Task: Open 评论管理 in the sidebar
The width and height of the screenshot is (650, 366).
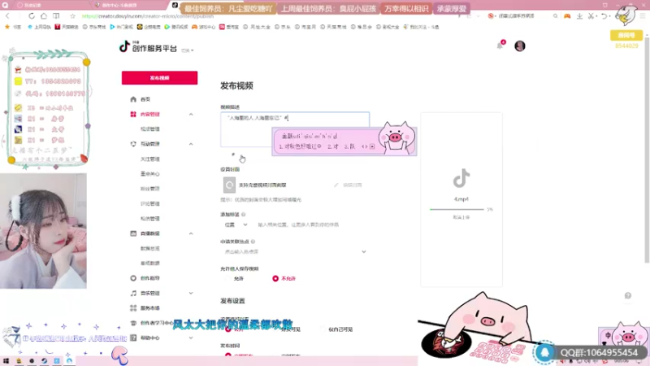Action: pos(150,203)
